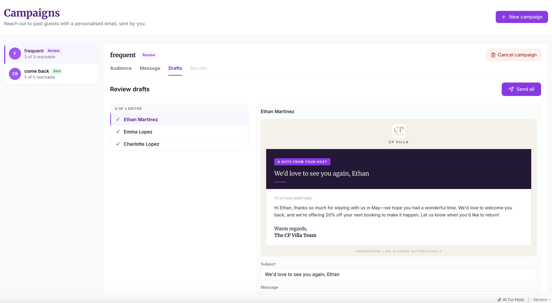The height and width of the screenshot is (303, 552).
Task: Open the Audience tab
Action: click(x=121, y=68)
